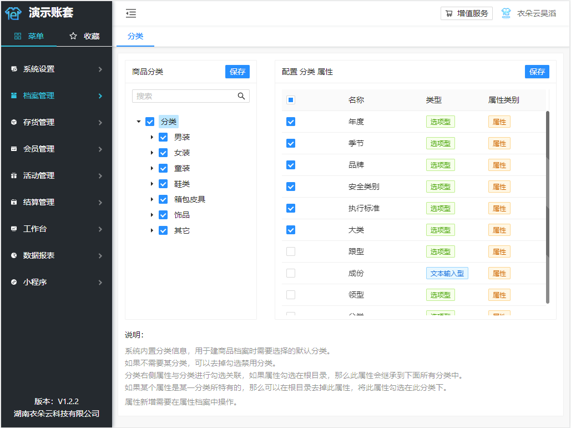Open the 衣朵云昊滔 account name
Image resolution: width=571 pixels, height=428 pixels.
(x=537, y=13)
